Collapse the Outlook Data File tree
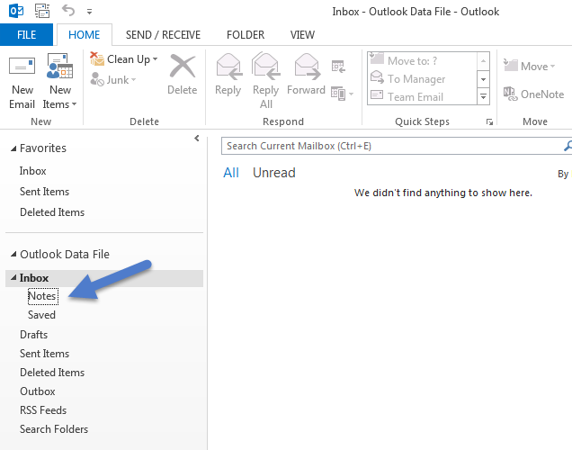Viewport: 572px width, 450px height. click(13, 254)
